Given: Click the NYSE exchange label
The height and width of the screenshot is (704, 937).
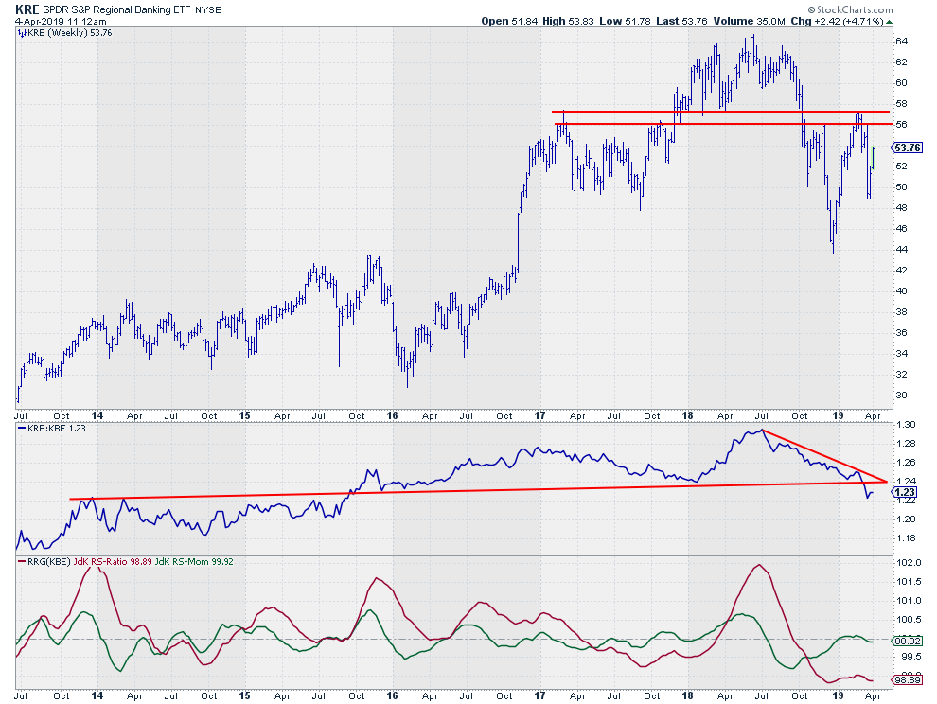Looking at the screenshot, I should click(208, 10).
